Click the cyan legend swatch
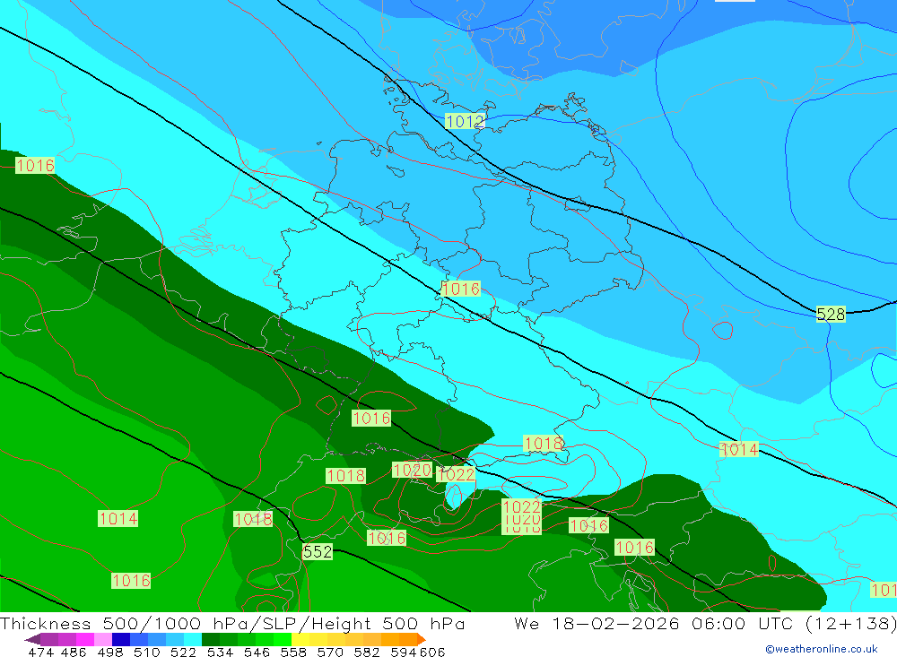Image resolution: width=897 pixels, height=657 pixels. pos(193,639)
